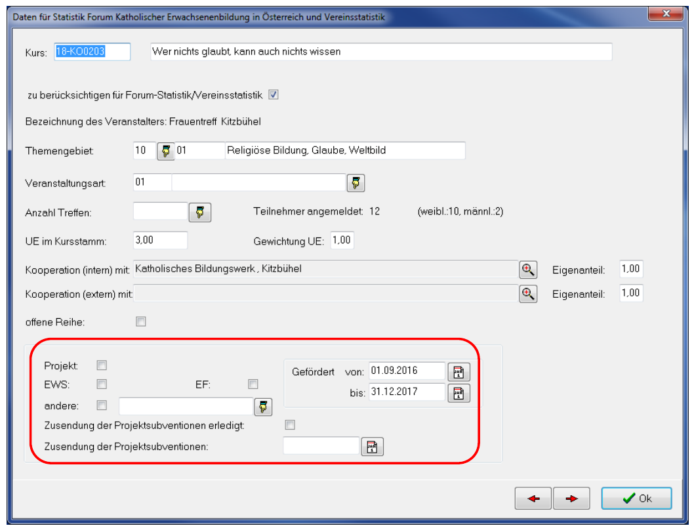This screenshot has width=694, height=530.
Task: Click the Veranstaltungsart code field
Action: 152,182
